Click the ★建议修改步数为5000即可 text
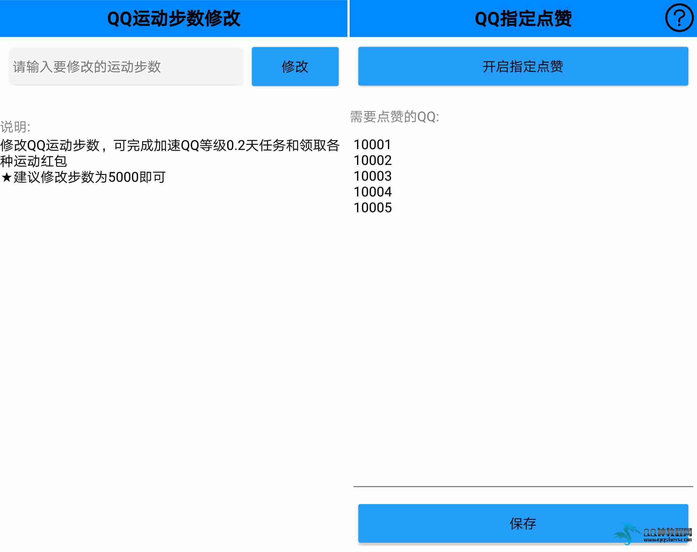This screenshot has height=552, width=697. 83,177
